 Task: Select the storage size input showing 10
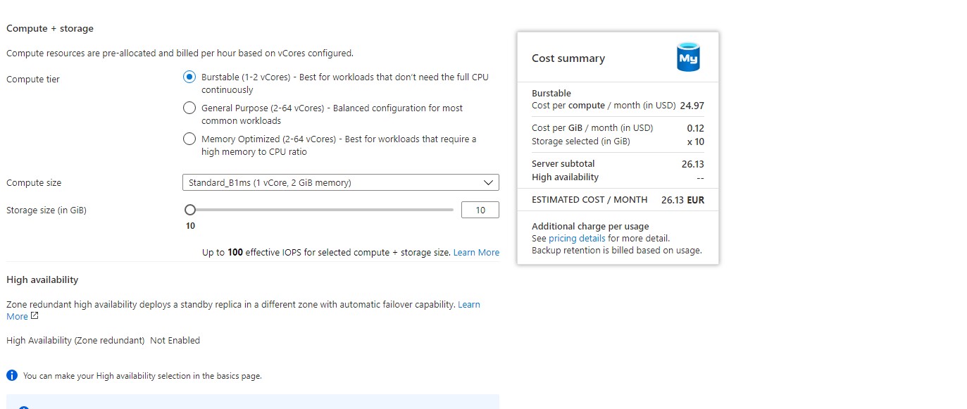pos(480,209)
